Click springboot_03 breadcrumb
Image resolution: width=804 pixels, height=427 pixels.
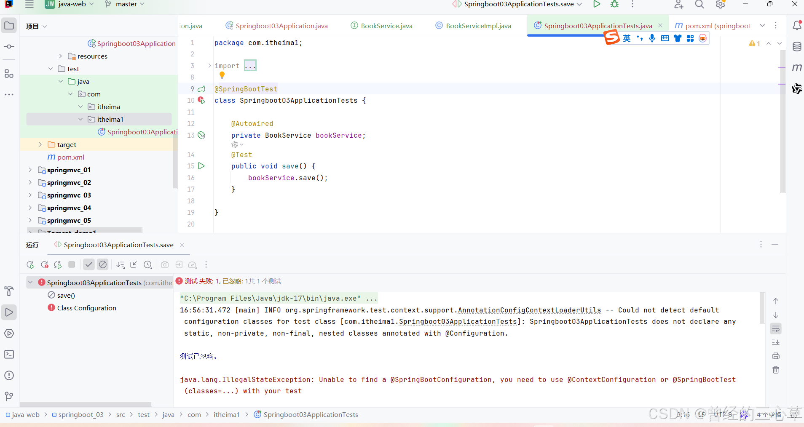coord(78,415)
